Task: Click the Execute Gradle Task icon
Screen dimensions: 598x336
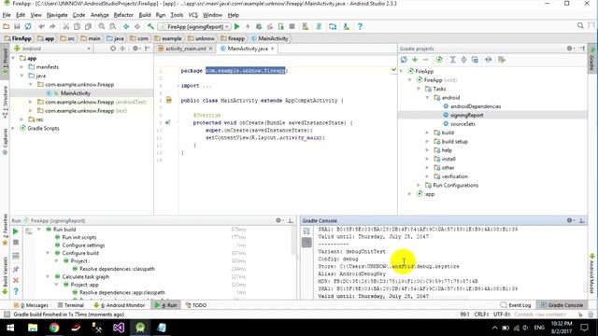Action: (439, 60)
